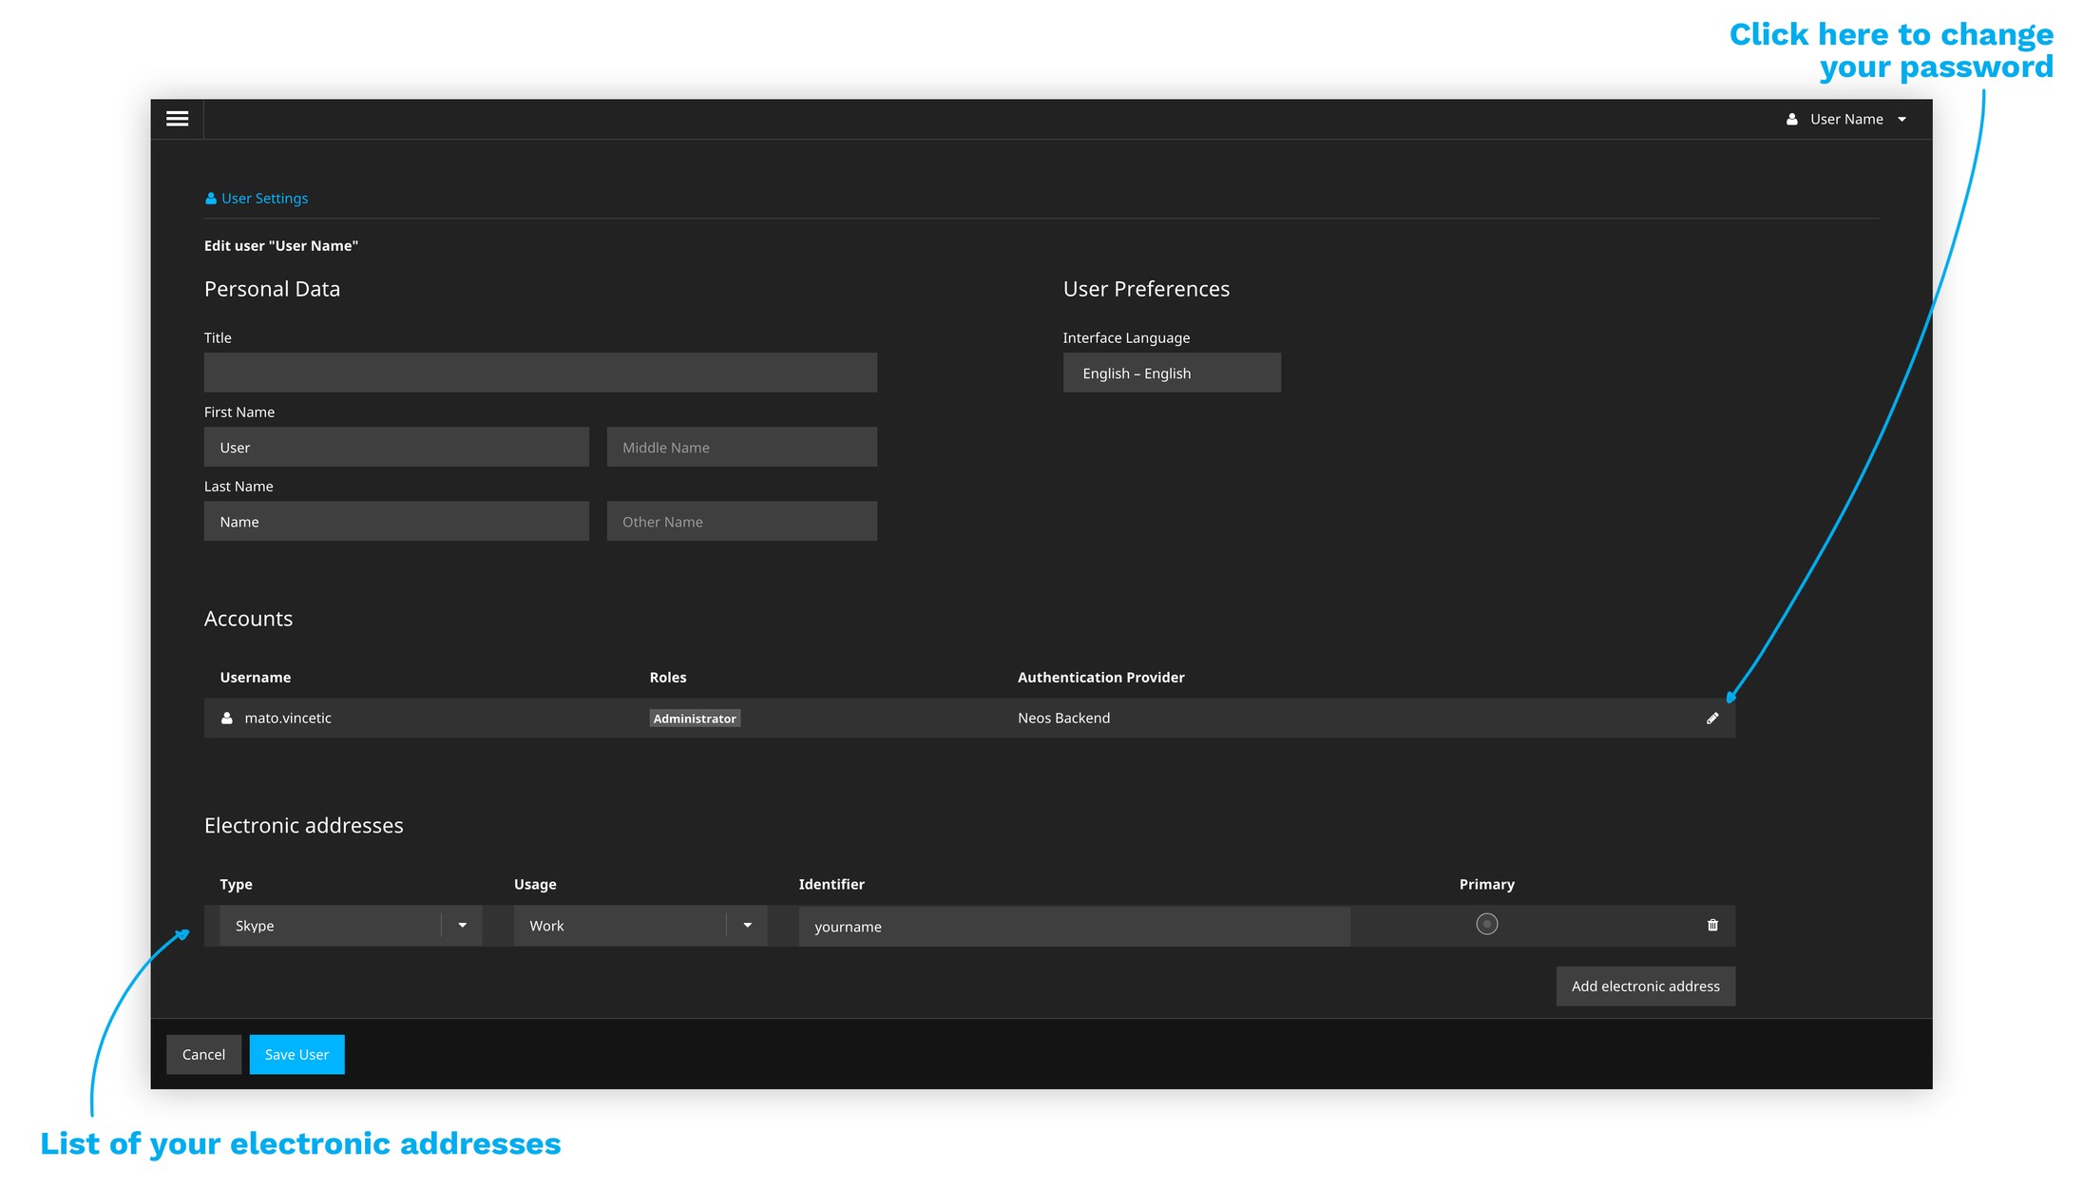Click the Username column header
Viewport: 2083px width, 1188px height.
coord(255,677)
